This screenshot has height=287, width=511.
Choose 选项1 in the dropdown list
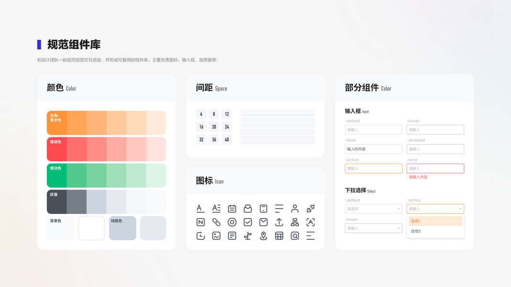click(x=435, y=221)
